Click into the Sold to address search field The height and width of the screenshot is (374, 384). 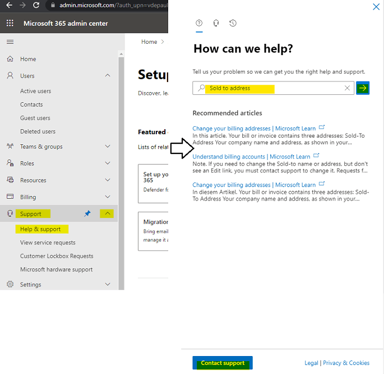273,88
